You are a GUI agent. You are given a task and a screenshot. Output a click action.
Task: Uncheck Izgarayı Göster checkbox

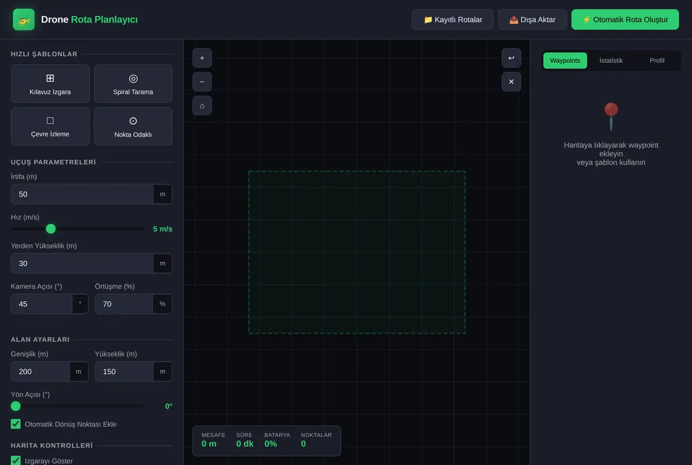[16, 461]
